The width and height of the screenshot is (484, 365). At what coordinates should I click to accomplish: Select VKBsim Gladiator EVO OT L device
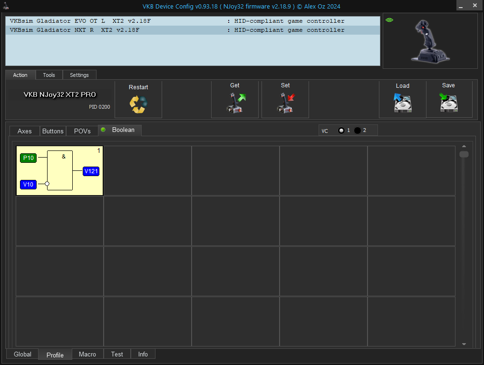point(193,21)
